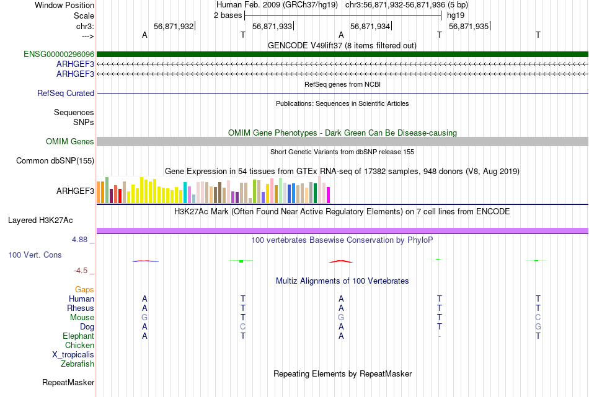
Task: Click the C base in the Mouse row
Action: [x=538, y=318]
